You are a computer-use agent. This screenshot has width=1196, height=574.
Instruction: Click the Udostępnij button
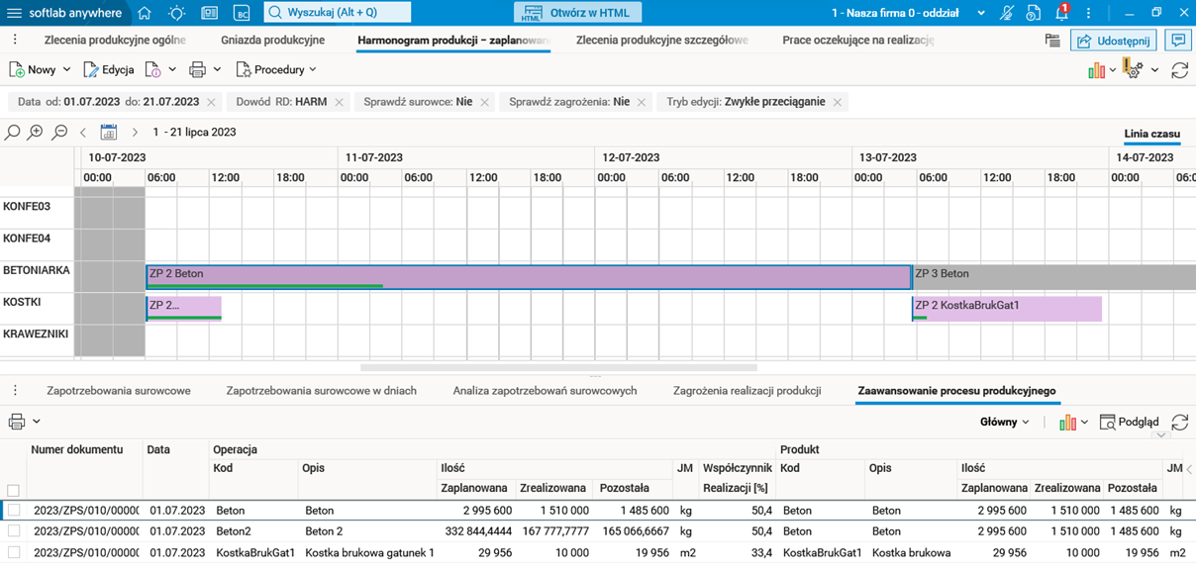click(x=1114, y=41)
